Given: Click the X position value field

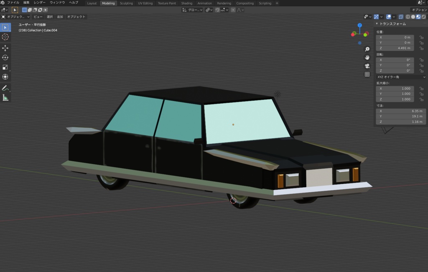Looking at the screenshot, I should click(395, 37).
